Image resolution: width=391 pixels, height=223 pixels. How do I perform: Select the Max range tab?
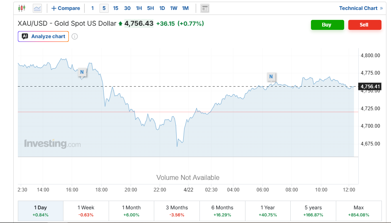(359, 211)
